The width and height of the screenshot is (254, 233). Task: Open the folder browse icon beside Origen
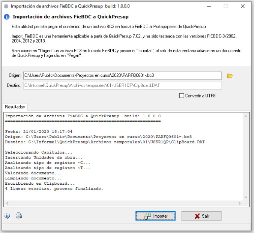coord(230,76)
